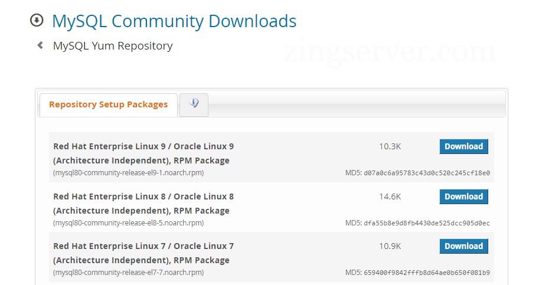Click the back chevron beside MySQL Yum Repository
Screen dimensions: 552x285
click(40, 45)
